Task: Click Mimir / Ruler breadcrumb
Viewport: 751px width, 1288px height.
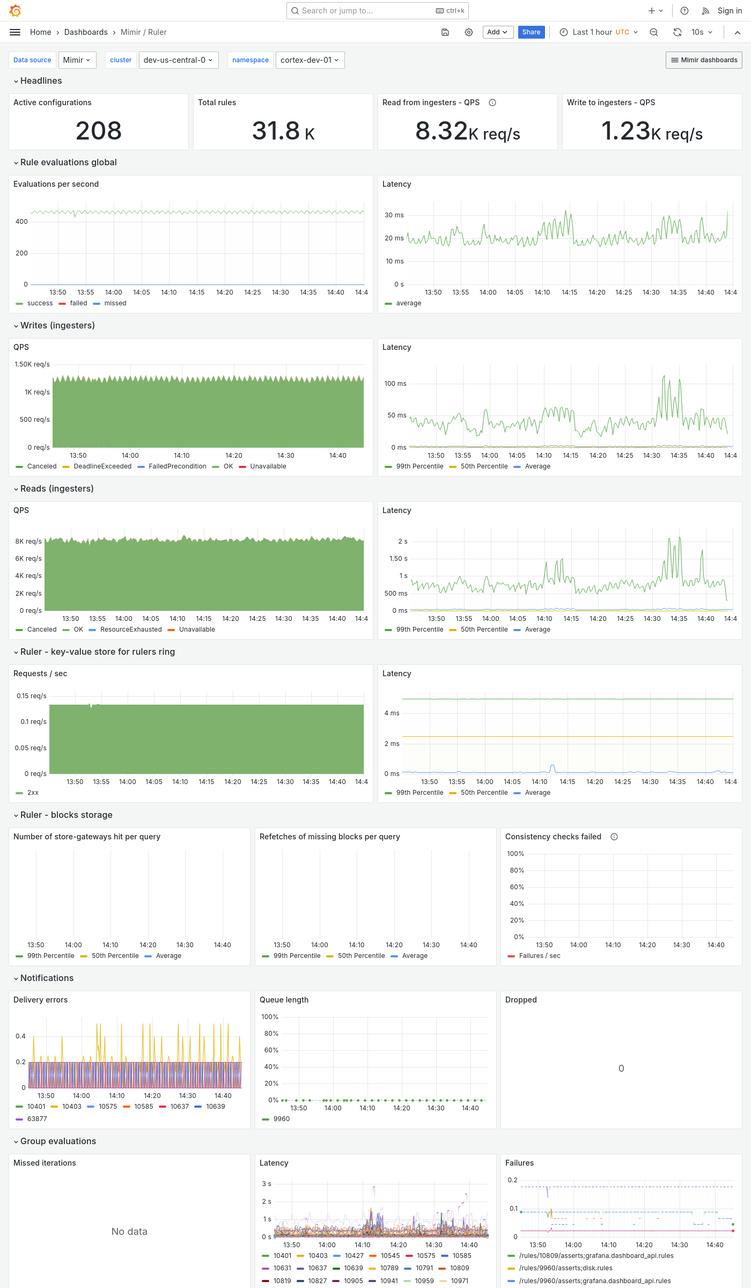Action: tap(144, 32)
